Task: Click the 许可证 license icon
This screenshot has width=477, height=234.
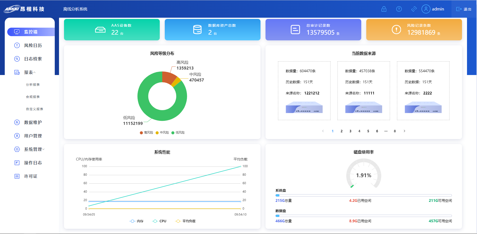Action: (x=17, y=176)
